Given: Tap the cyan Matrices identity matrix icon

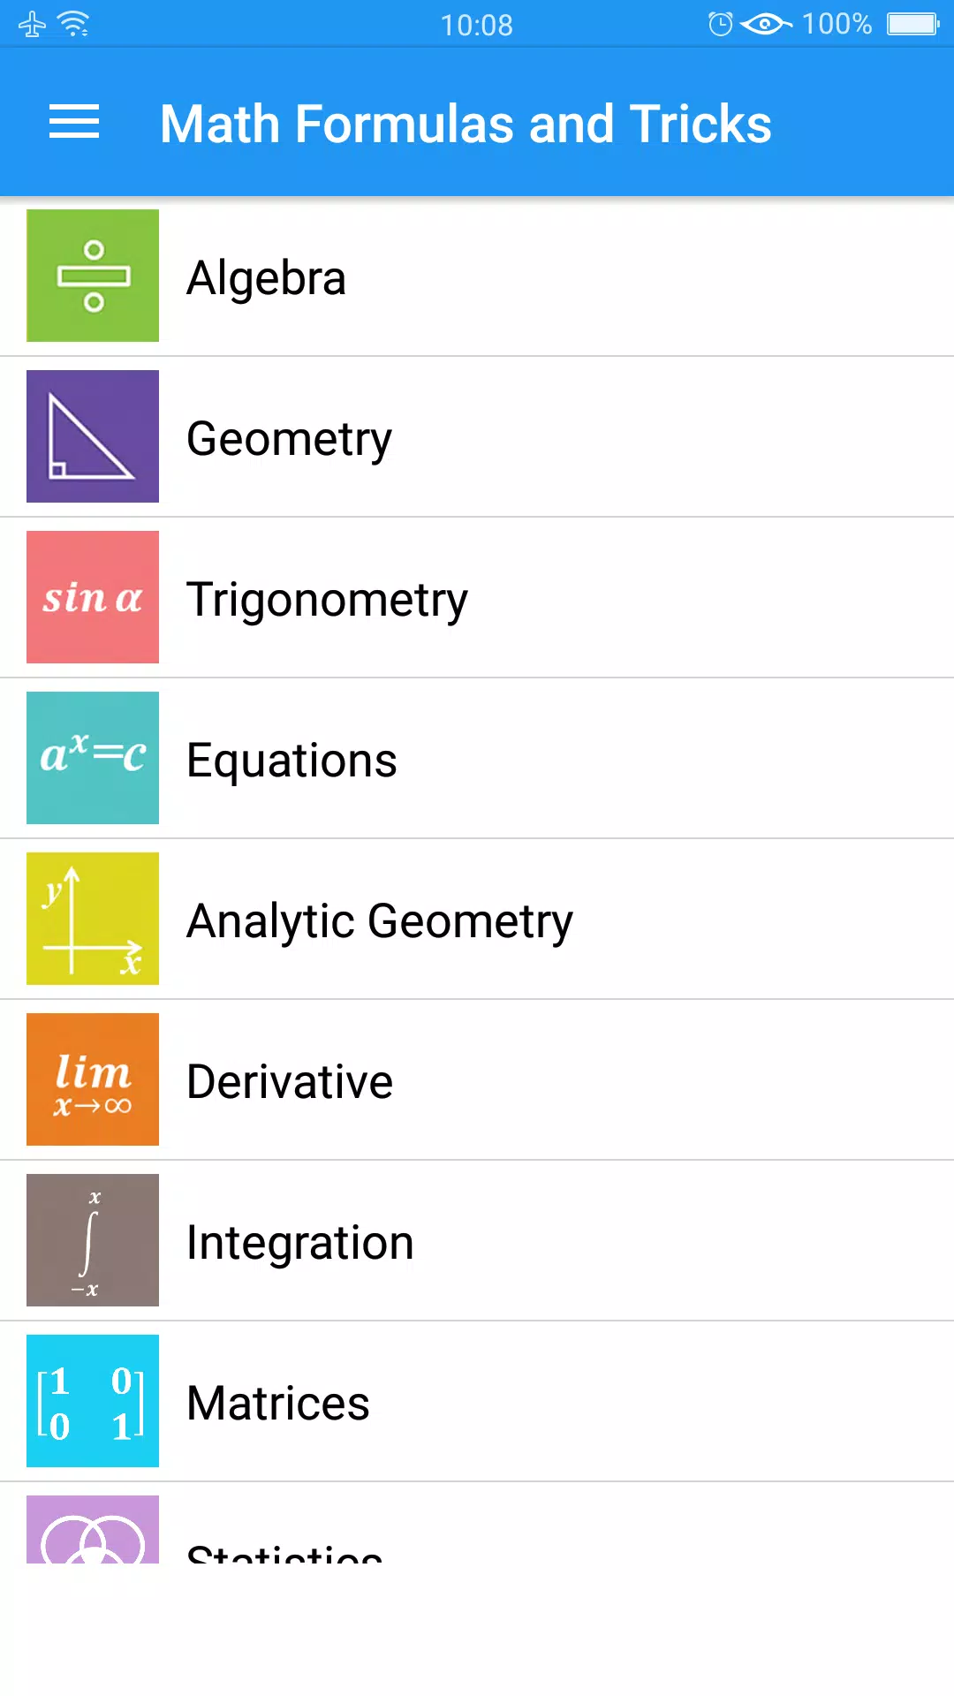Looking at the screenshot, I should click(93, 1401).
